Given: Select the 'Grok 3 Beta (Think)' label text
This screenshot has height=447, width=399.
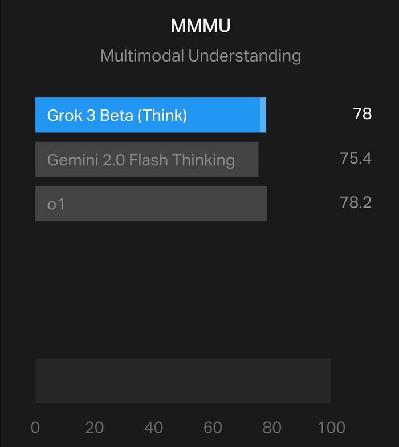Looking at the screenshot, I should [x=117, y=115].
